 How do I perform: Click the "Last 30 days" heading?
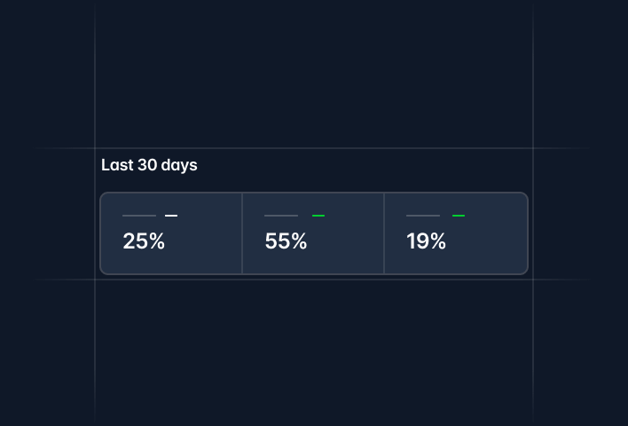149,165
